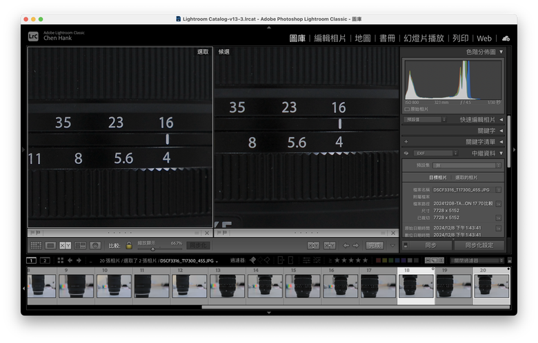This screenshot has width=538, height=343.
Task: Select the XY Compare view icon
Action: tap(66, 245)
